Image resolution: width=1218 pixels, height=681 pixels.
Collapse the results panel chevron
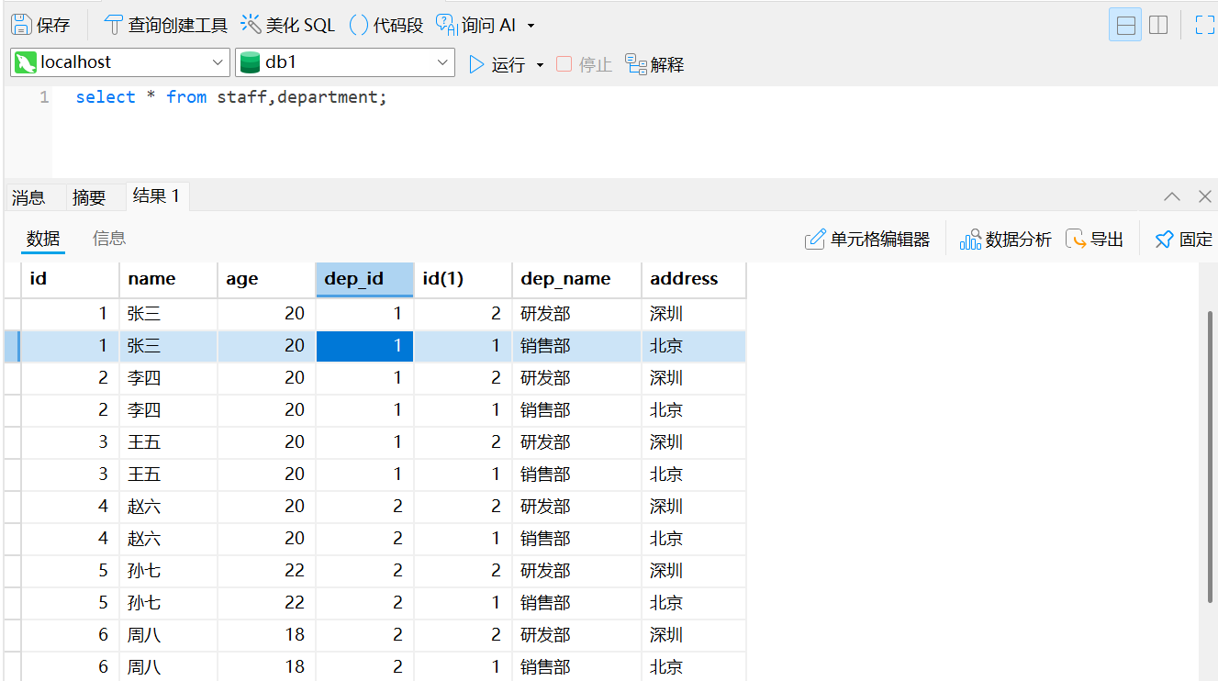click(x=1172, y=196)
